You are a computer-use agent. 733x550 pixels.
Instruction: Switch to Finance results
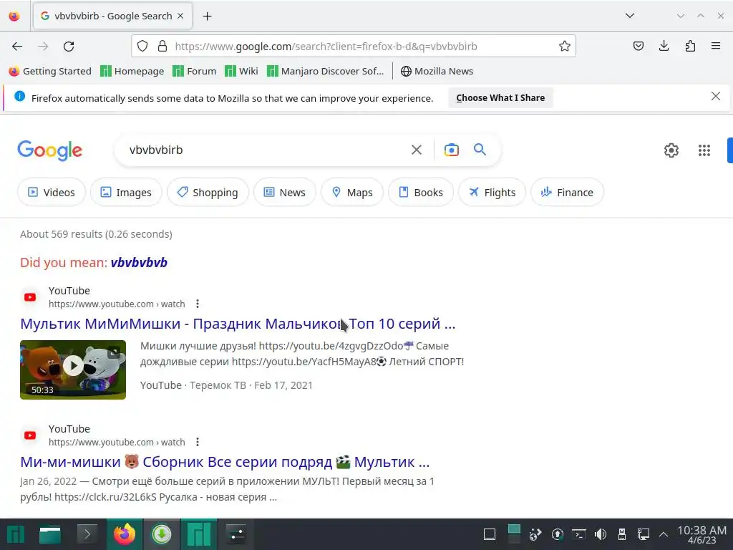[x=567, y=192]
